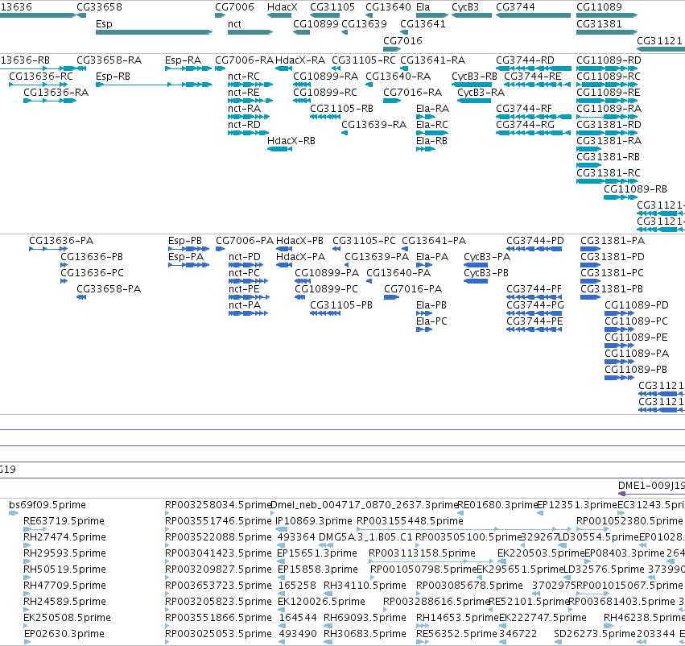This screenshot has height=646, width=685.
Task: Click the CG31381-PD protein label
Action: 613,257
